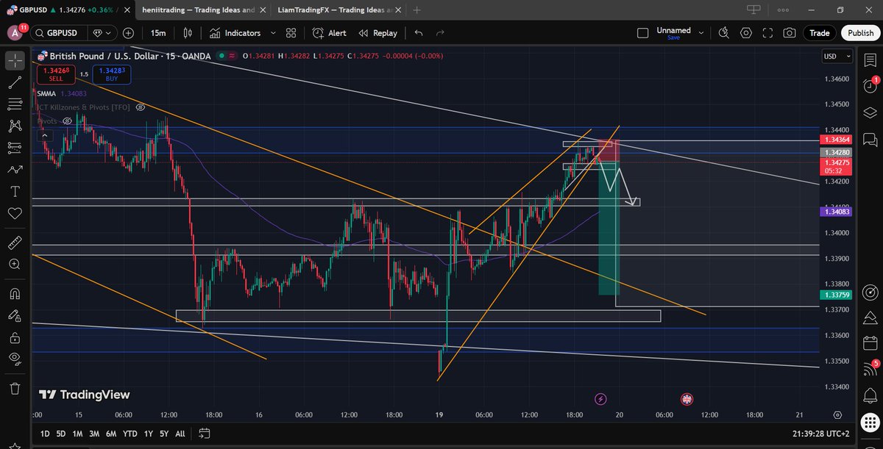Collapse the indicator legend arrow

coord(43,135)
